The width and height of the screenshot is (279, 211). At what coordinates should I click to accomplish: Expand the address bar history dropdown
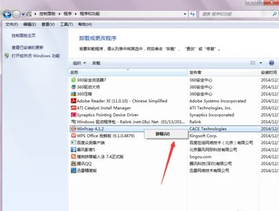(x=185, y=14)
